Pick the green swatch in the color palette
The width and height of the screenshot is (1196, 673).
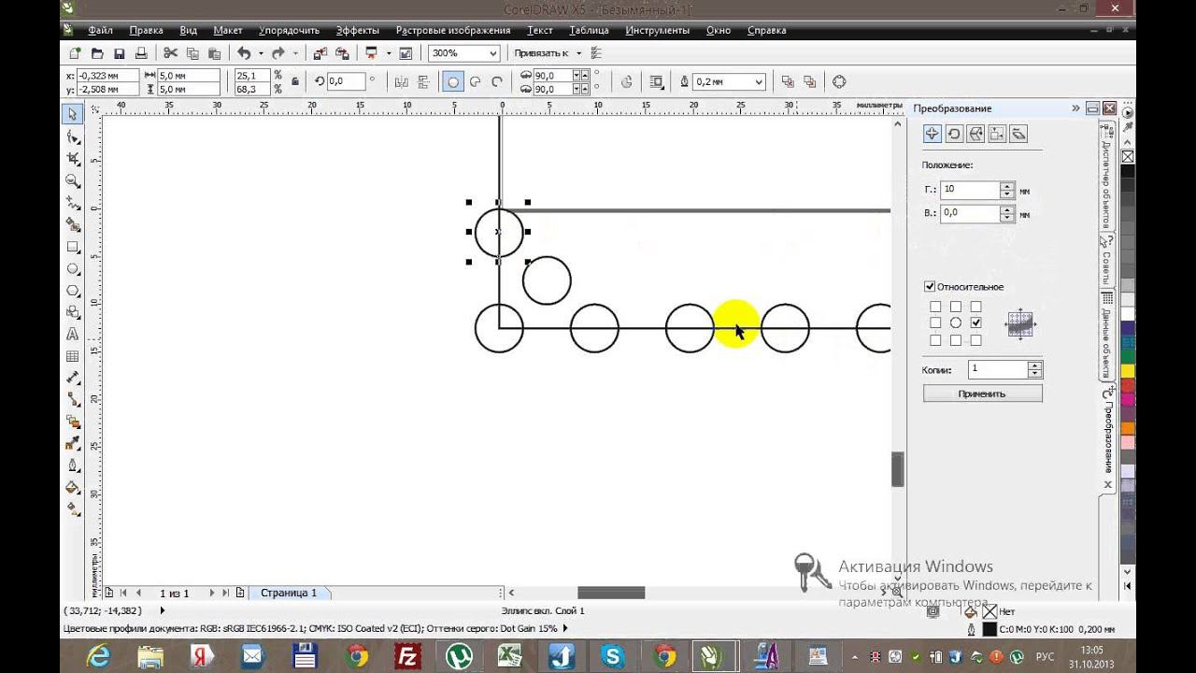pyautogui.click(x=1128, y=357)
